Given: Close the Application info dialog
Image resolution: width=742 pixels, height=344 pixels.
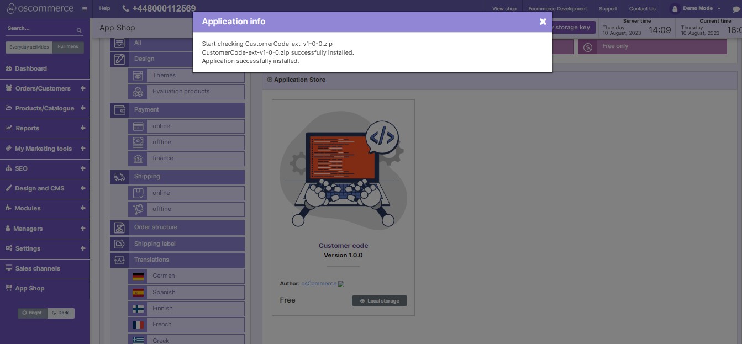Looking at the screenshot, I should click(543, 22).
